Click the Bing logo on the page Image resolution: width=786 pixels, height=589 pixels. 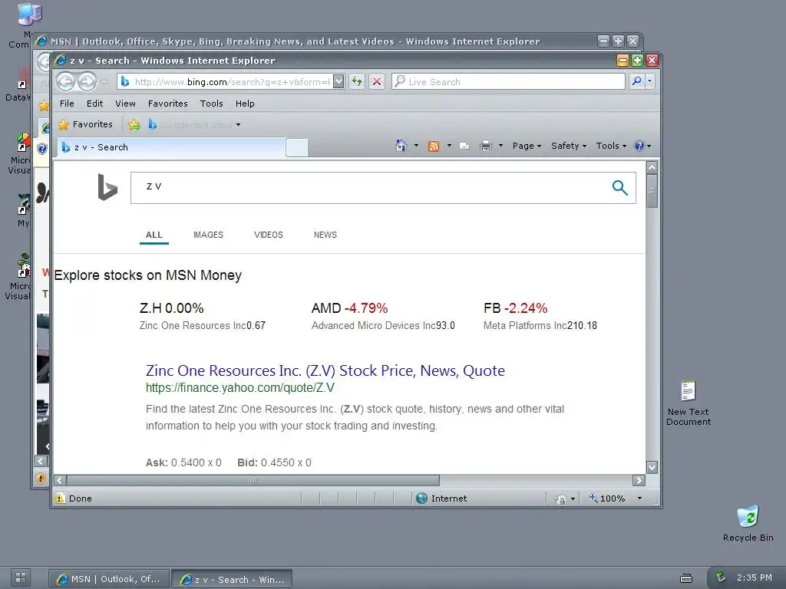coord(107,187)
